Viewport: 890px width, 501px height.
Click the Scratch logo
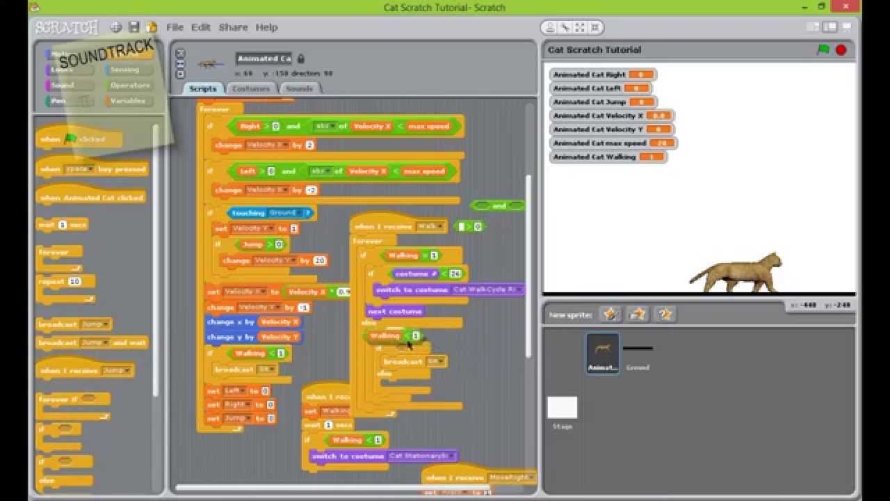(x=67, y=27)
